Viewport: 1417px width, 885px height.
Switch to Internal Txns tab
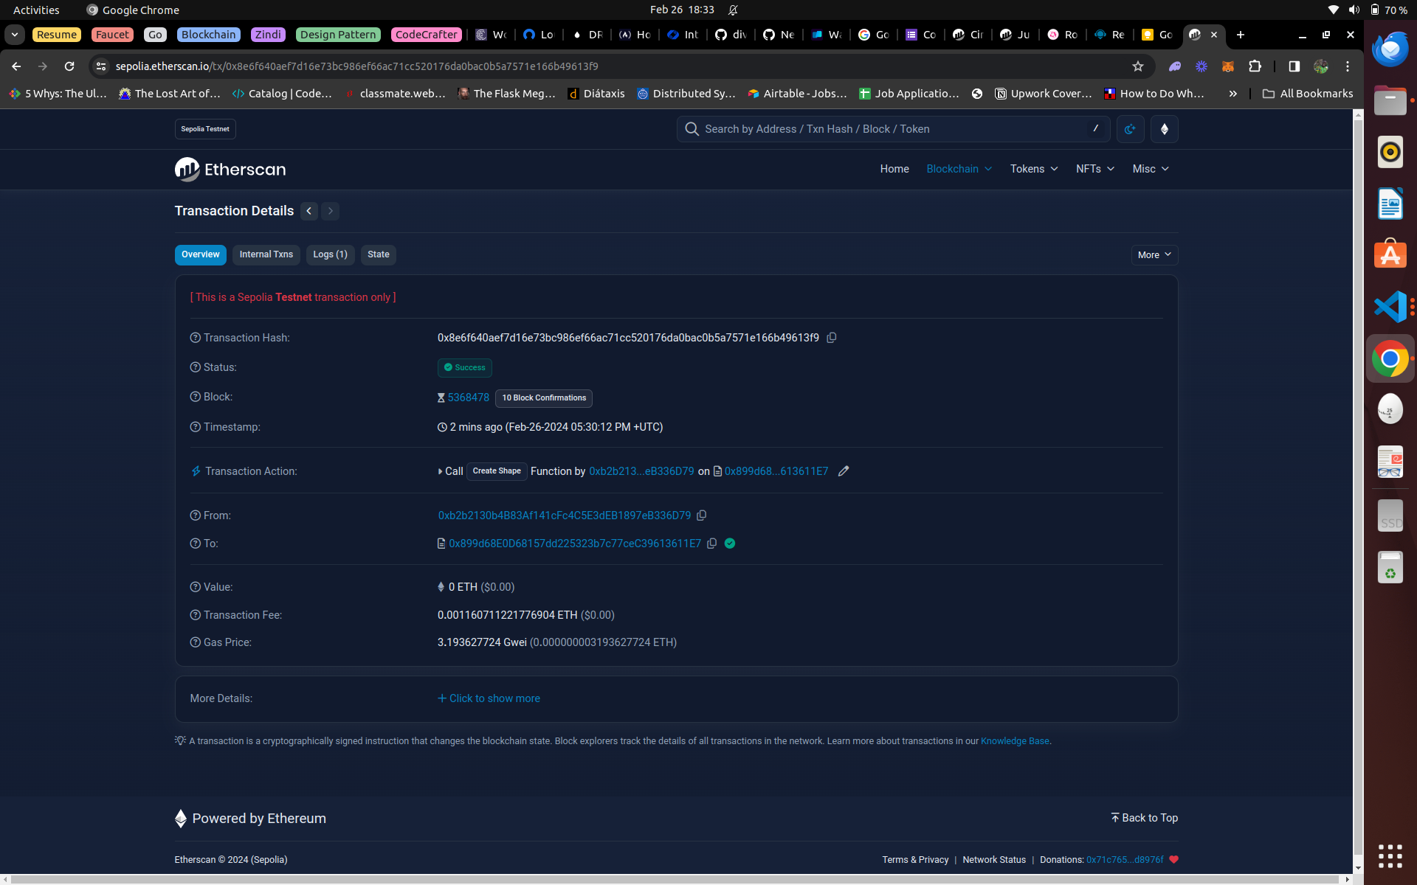point(266,254)
